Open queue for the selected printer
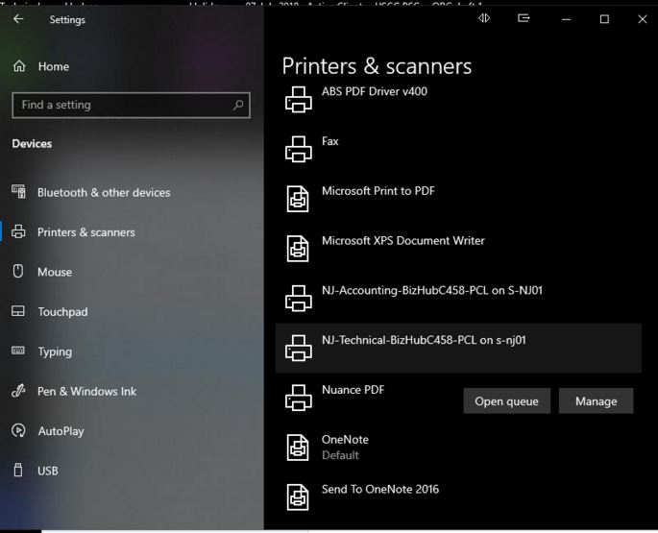The height and width of the screenshot is (533, 658). 506,400
